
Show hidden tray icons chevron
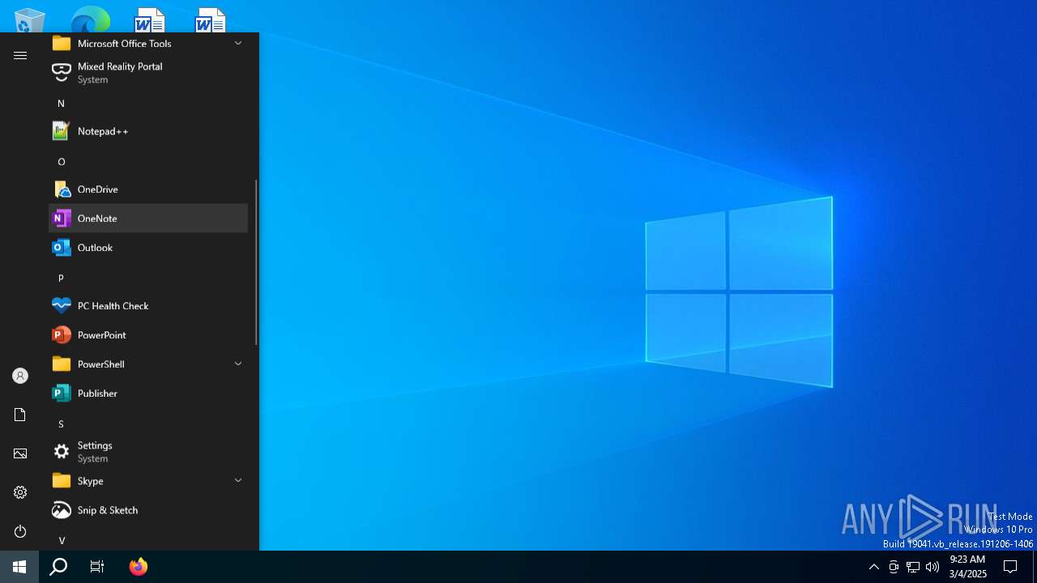pyautogui.click(x=873, y=567)
